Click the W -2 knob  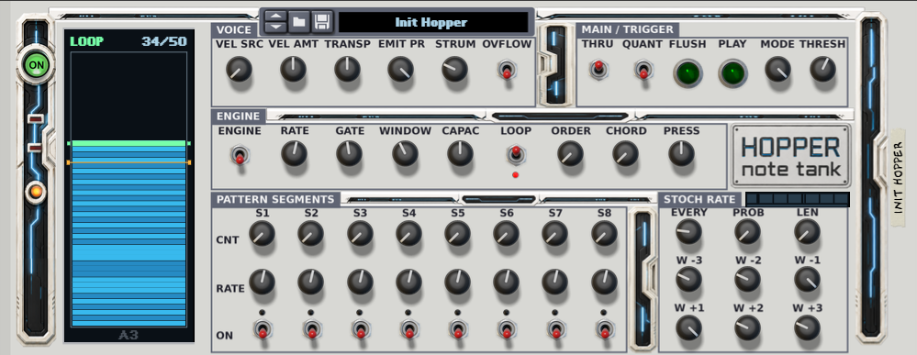[x=747, y=280]
